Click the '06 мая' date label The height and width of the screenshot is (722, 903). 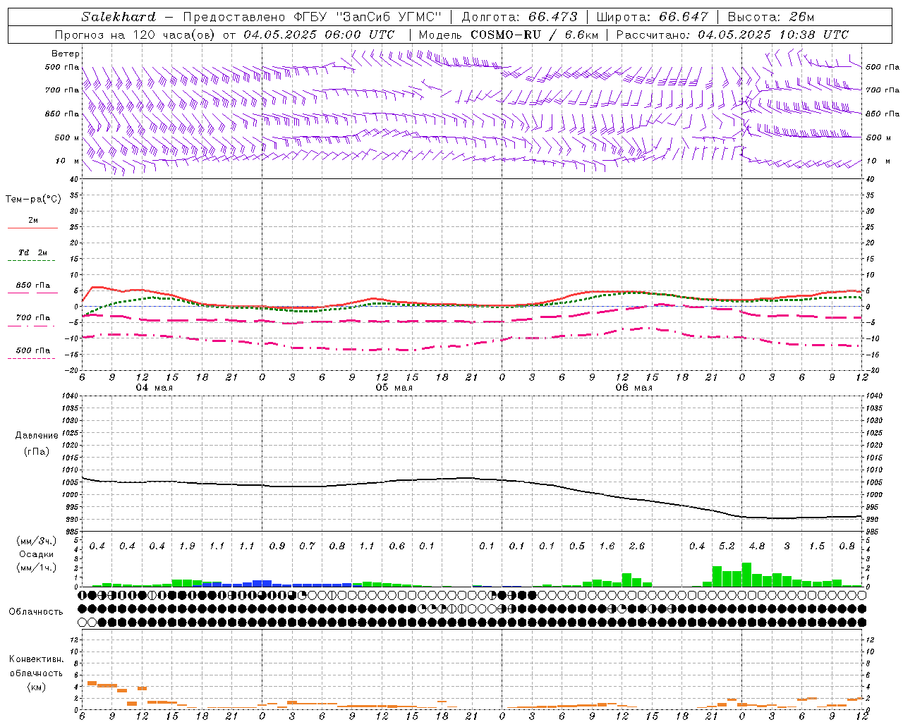634,388
